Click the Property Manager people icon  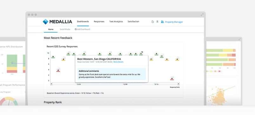click(162, 22)
